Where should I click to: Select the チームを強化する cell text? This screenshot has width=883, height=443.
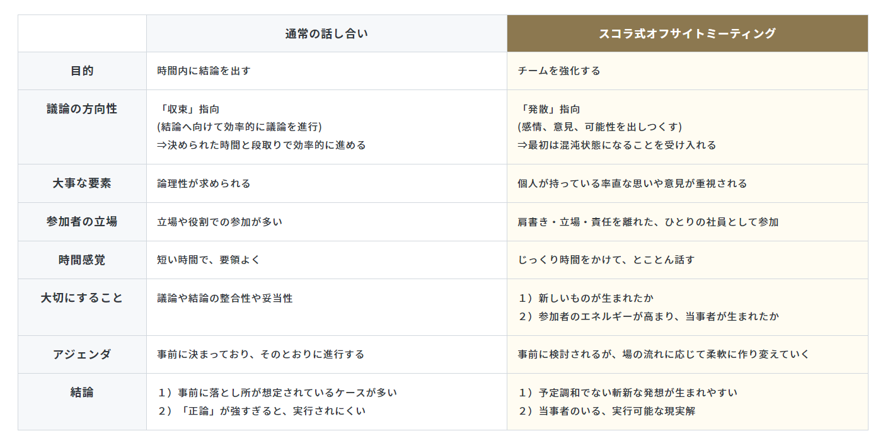coord(559,71)
